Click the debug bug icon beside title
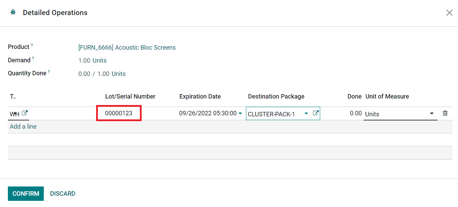Viewport: 458px width, 207px height. click(x=13, y=12)
